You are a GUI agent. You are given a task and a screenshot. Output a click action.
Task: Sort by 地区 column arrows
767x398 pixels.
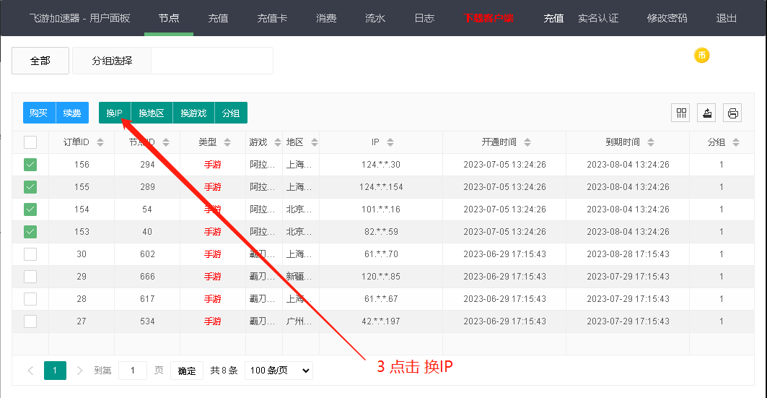click(315, 142)
